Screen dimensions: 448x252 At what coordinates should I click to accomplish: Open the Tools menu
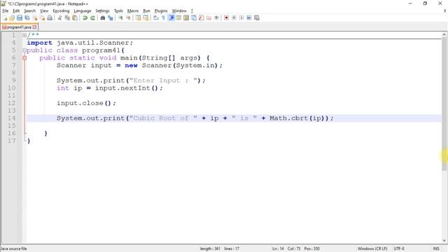tap(118, 11)
